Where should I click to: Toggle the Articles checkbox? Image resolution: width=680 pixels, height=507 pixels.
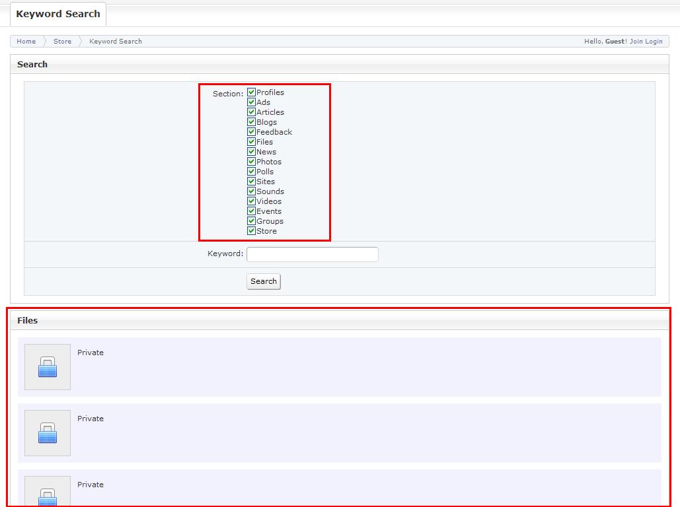click(251, 112)
